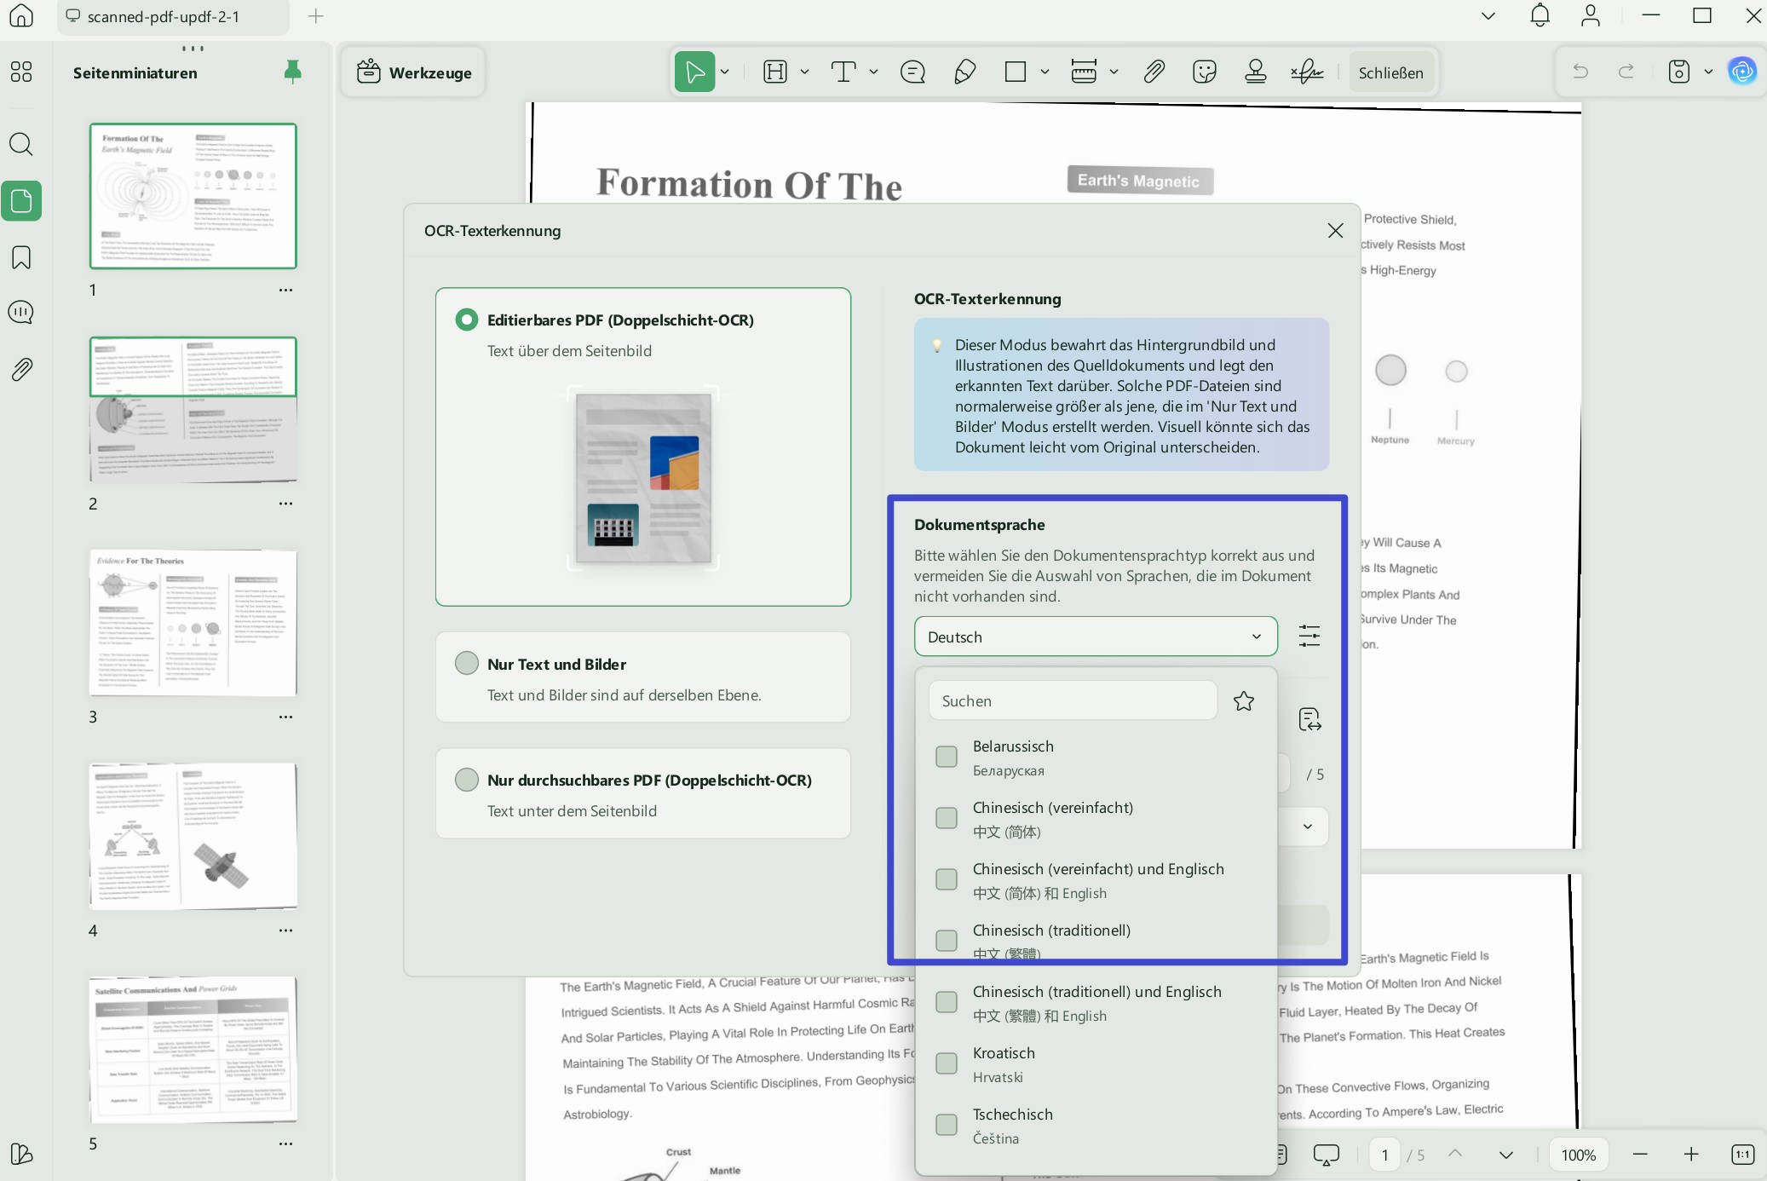
Task: Select page 5 thumbnail
Action: point(193,1050)
